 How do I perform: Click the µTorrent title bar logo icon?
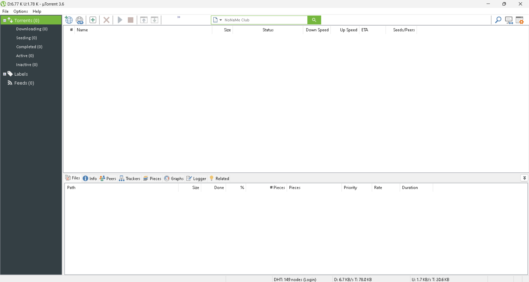[x=3, y=4]
